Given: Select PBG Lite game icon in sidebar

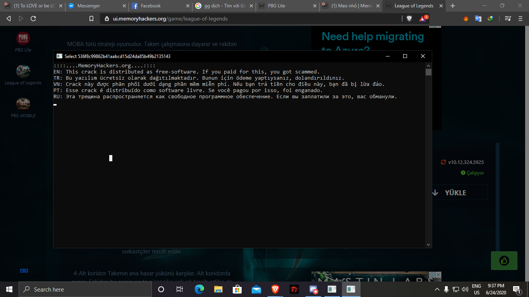Looking at the screenshot, I should point(23,39).
